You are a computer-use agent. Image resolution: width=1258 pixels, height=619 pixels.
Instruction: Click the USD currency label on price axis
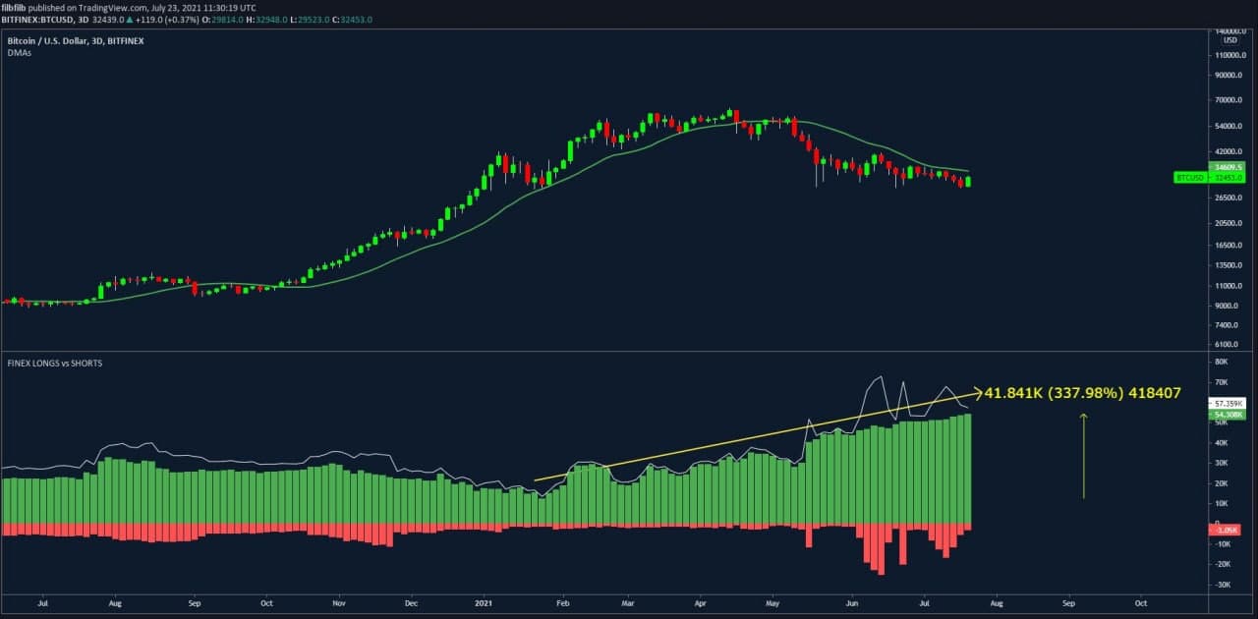pyautogui.click(x=1229, y=39)
